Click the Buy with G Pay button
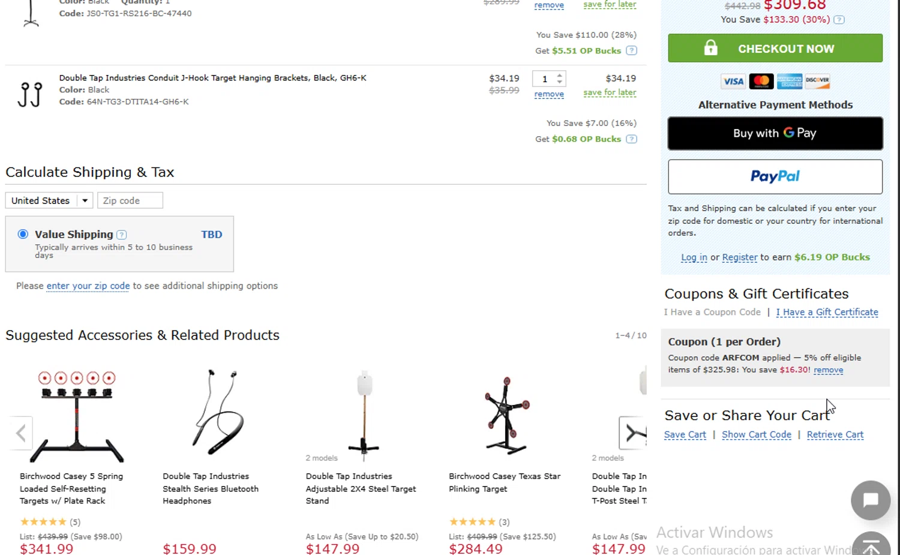900x555 pixels. tap(775, 133)
